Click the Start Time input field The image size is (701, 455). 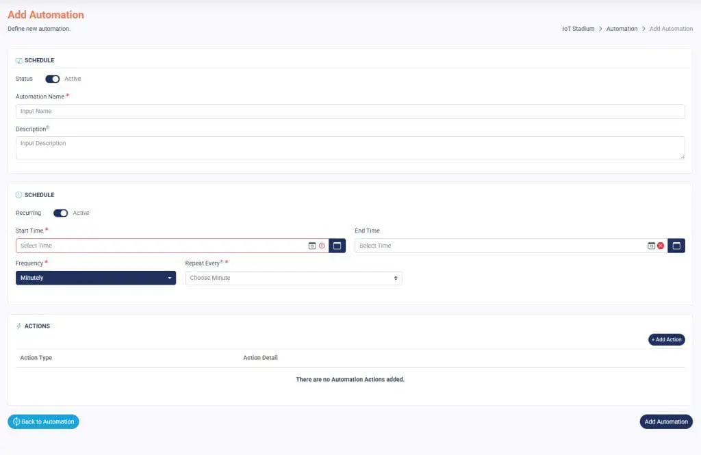pos(161,246)
